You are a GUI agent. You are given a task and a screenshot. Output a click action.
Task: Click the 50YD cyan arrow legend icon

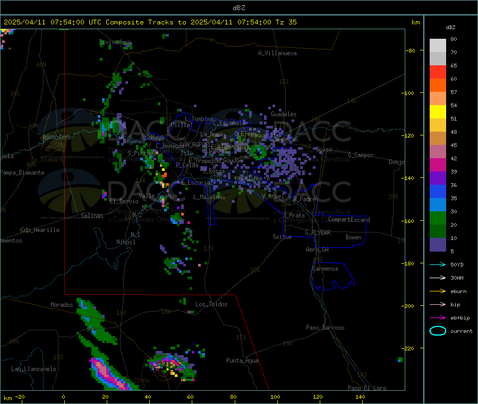click(438, 264)
